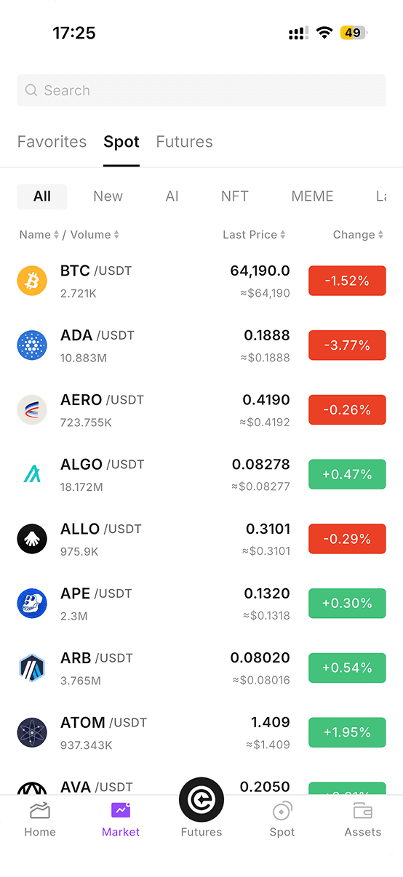Tap the Cosmos ATOM icon
This screenshot has height=877, width=403.
[32, 732]
